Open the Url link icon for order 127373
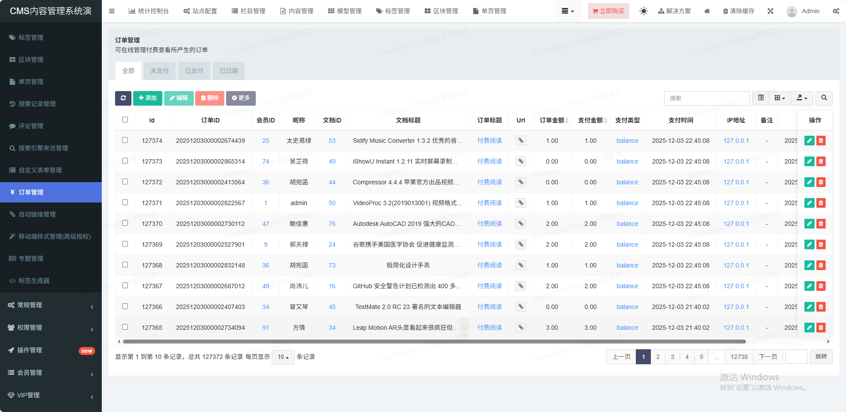Image resolution: width=846 pixels, height=412 pixels. point(521,161)
